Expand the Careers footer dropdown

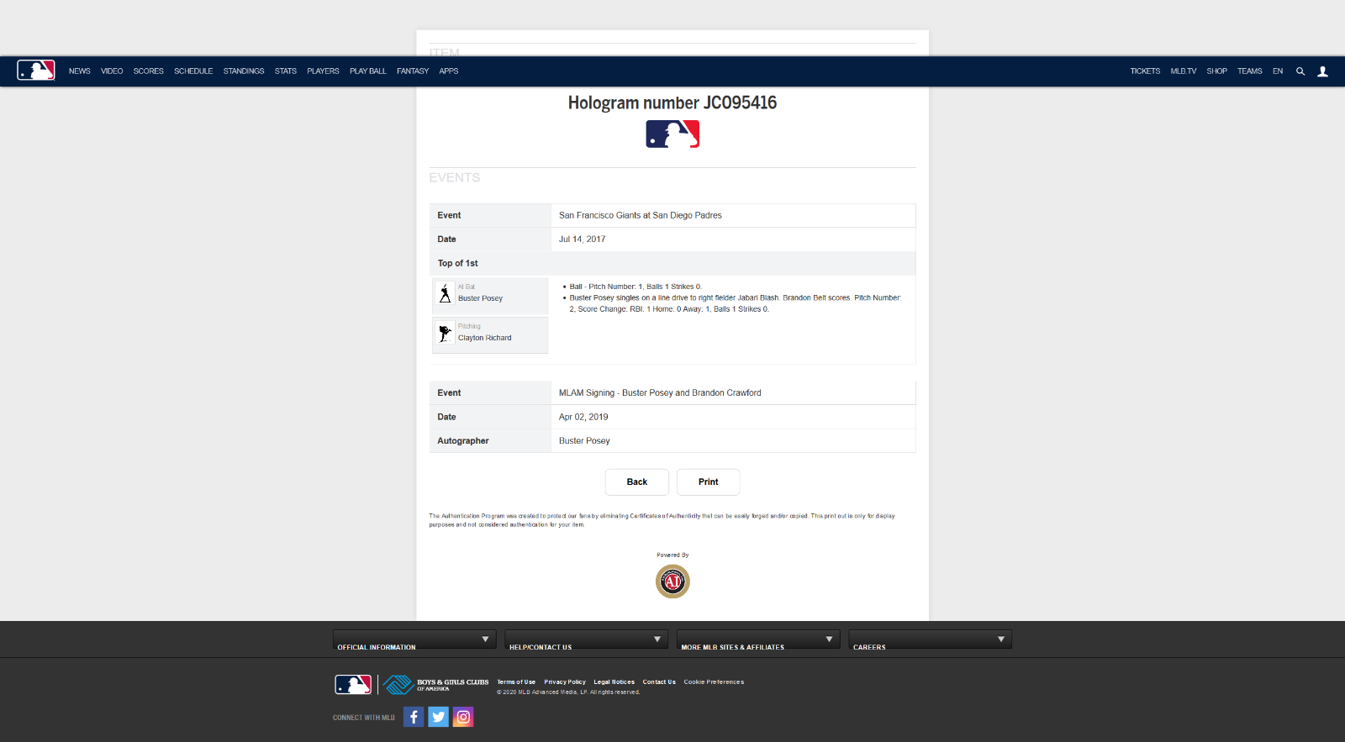[930, 639]
